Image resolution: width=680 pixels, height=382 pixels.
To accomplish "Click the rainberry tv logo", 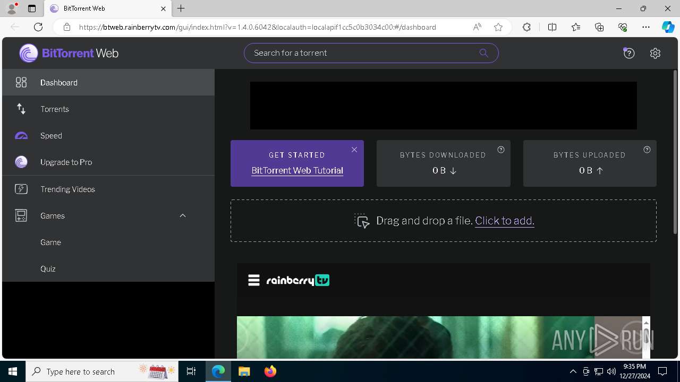I will pyautogui.click(x=297, y=280).
